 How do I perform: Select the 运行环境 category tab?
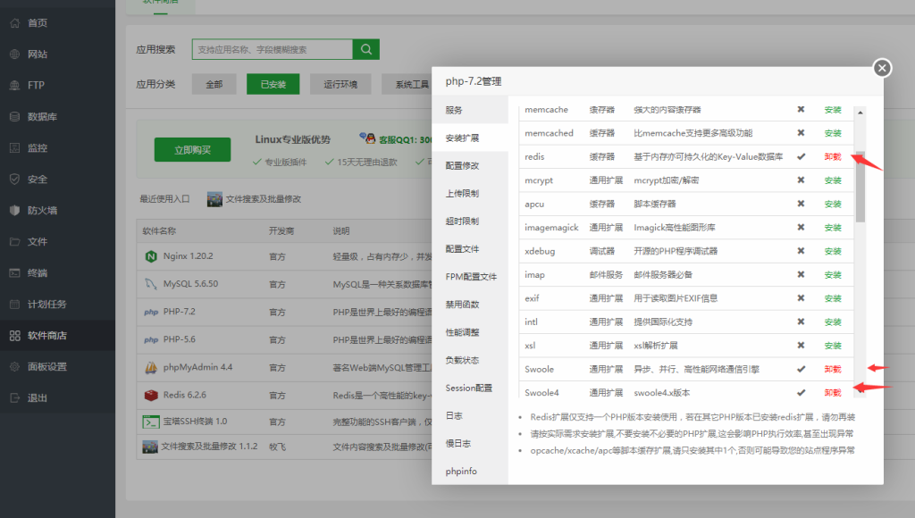pyautogui.click(x=340, y=83)
